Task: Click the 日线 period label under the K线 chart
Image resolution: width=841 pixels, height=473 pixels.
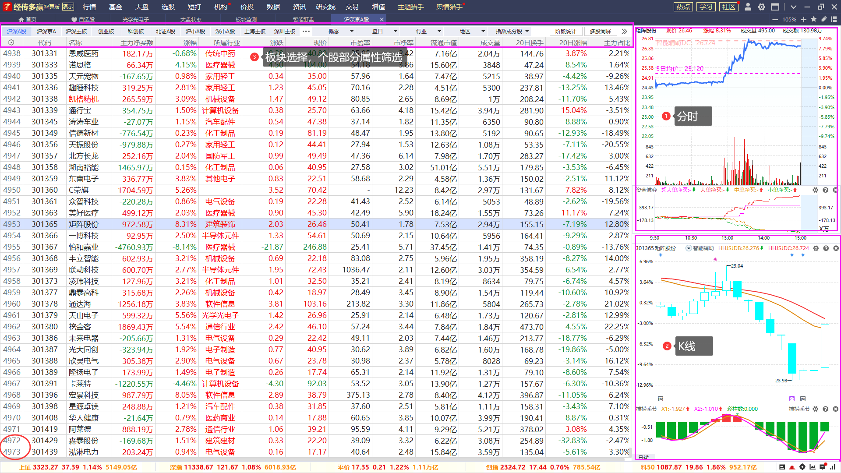Action: point(643,457)
